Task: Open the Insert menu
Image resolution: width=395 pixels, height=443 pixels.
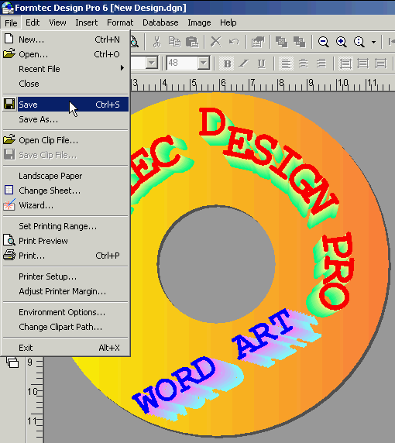Action: 87,22
